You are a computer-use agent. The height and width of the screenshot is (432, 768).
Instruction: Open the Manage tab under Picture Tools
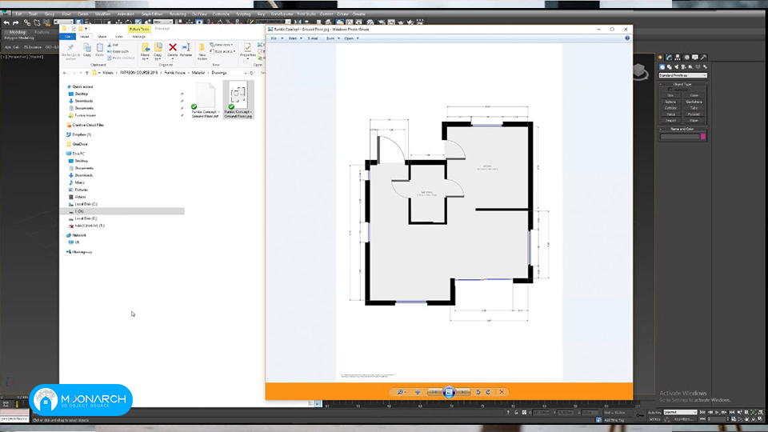point(139,37)
